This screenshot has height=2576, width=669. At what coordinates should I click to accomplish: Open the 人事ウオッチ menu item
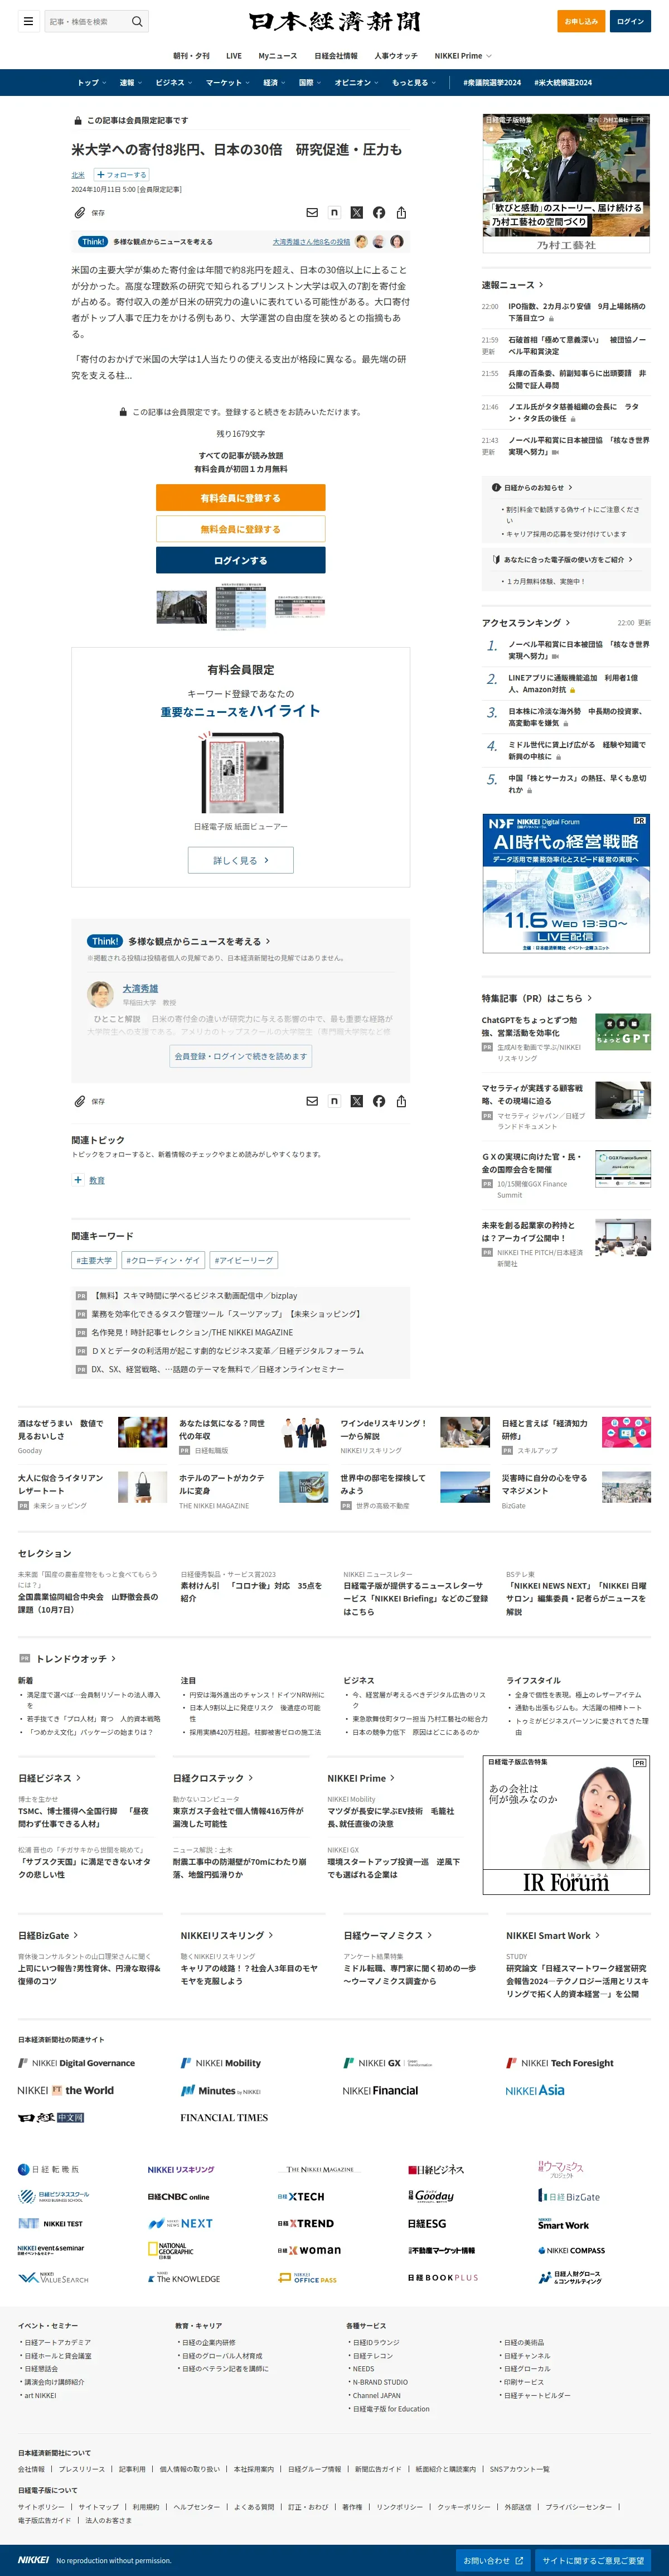(x=396, y=56)
